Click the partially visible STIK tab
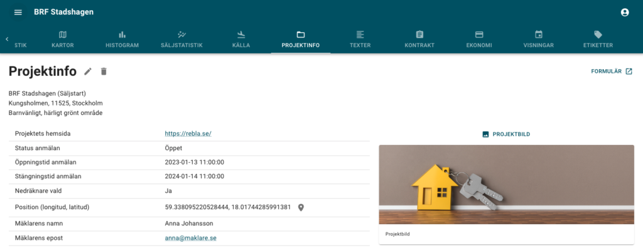The image size is (643, 248). (x=21, y=45)
